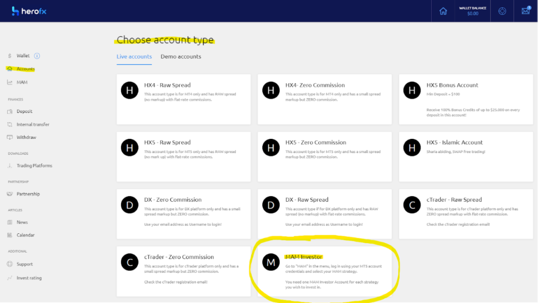
Task: Click the cTrader - Zero Commission C icon
Action: pyautogui.click(x=130, y=262)
